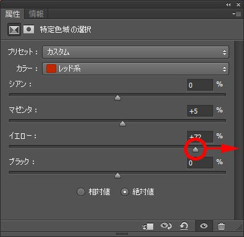The width and height of the screenshot is (244, 237).
Task: Click the clip to layer icon
Action: tap(148, 227)
